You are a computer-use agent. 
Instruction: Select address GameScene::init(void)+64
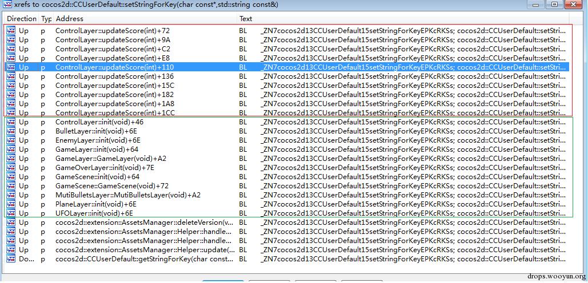coord(97,177)
